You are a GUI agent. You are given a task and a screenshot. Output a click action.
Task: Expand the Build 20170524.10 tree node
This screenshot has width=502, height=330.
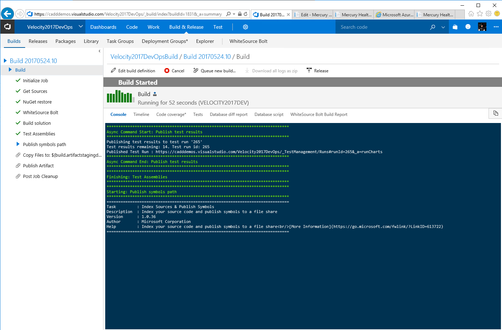5,61
